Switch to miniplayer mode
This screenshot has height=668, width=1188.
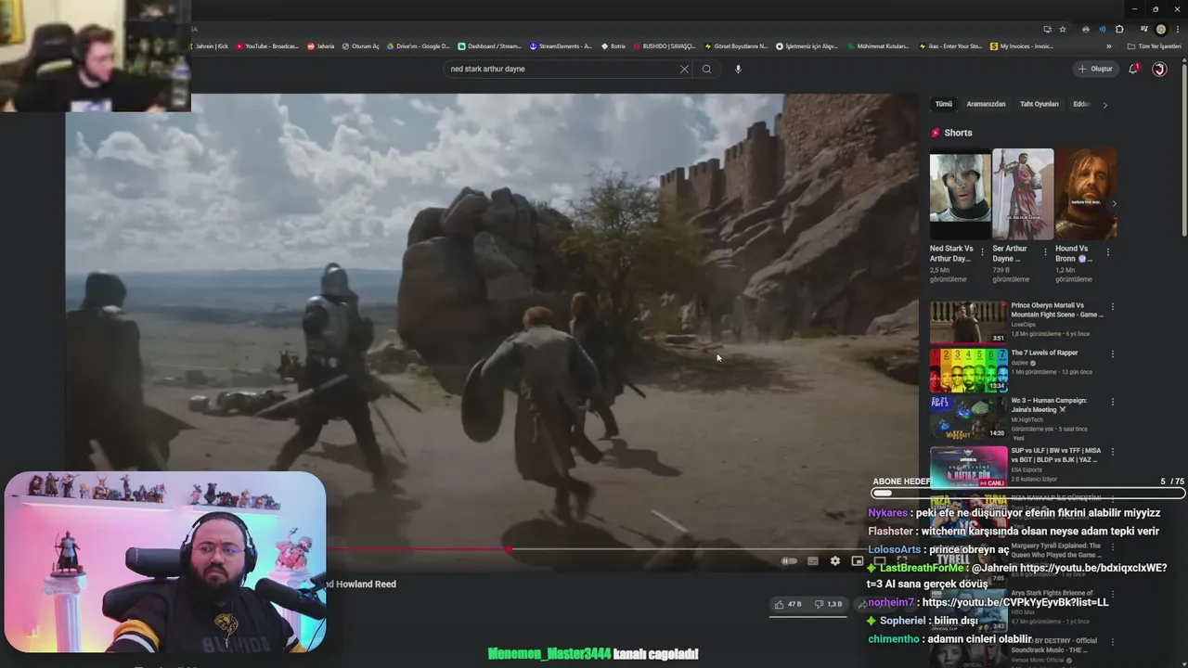[858, 560]
